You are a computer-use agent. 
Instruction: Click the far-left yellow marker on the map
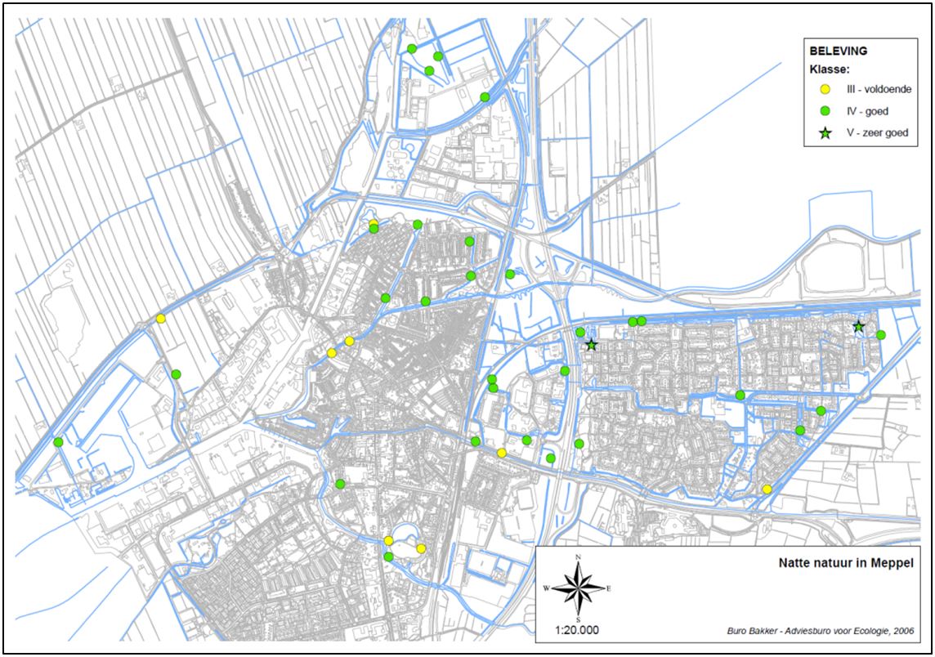click(x=161, y=319)
